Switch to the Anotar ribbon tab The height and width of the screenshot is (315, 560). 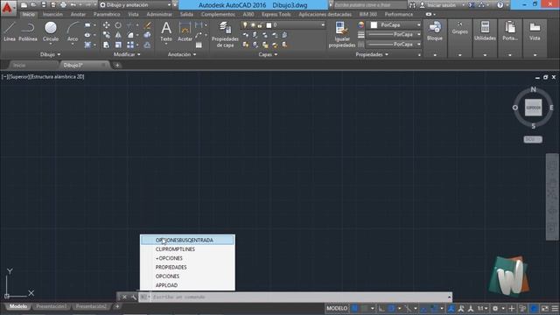coord(78,14)
